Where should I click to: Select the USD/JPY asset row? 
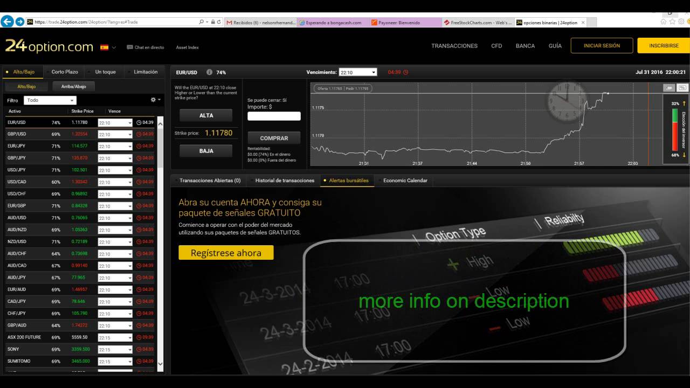(80, 170)
